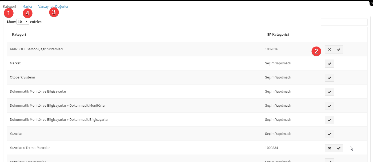
Task: Click checkmark for Dokunmatik Monitör ve Bilgisayarlar row
Action: tap(330, 92)
